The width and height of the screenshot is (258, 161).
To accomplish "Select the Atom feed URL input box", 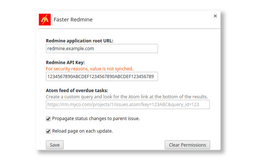I will pos(128,105).
